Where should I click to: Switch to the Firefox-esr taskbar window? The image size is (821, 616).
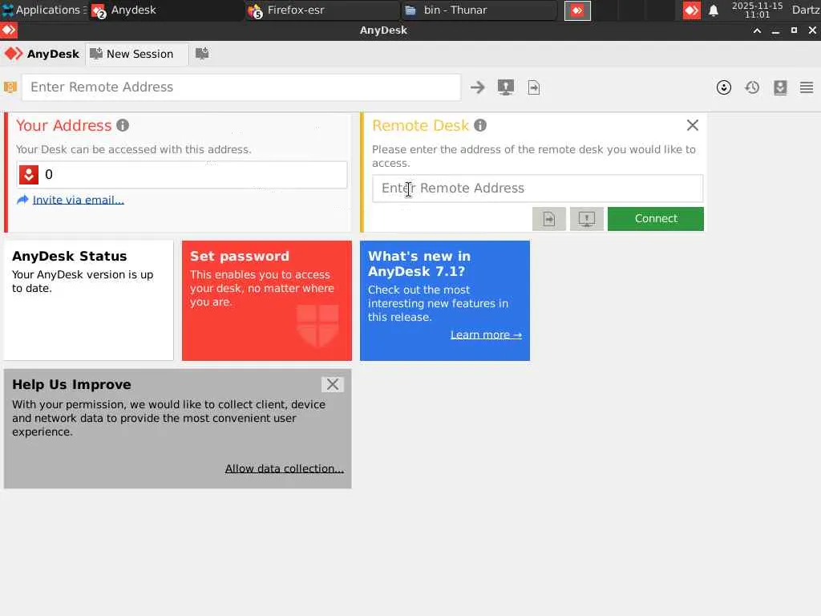pyautogui.click(x=322, y=10)
